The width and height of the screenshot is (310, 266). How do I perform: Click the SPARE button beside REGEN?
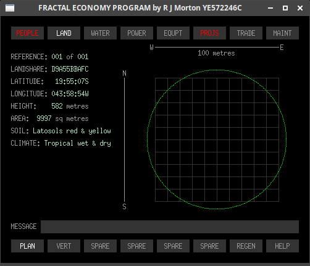[x=209, y=246]
